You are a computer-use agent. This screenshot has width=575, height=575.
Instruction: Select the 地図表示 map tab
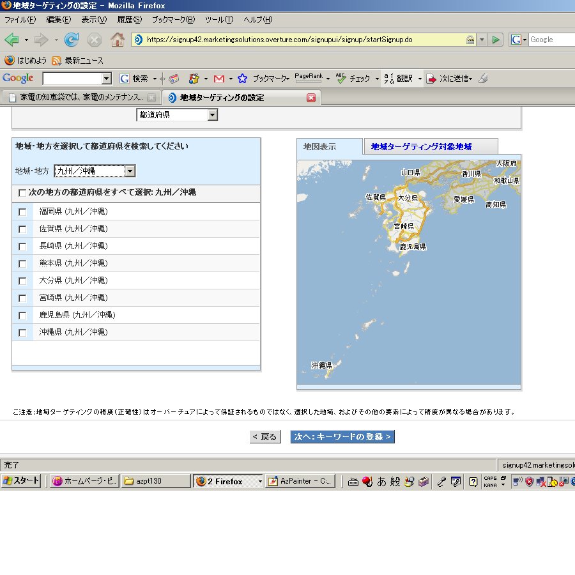(x=330, y=147)
